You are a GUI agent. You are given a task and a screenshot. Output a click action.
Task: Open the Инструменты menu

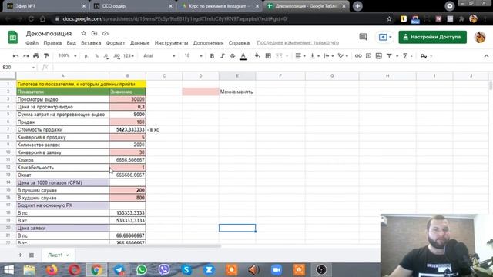[x=171, y=43]
